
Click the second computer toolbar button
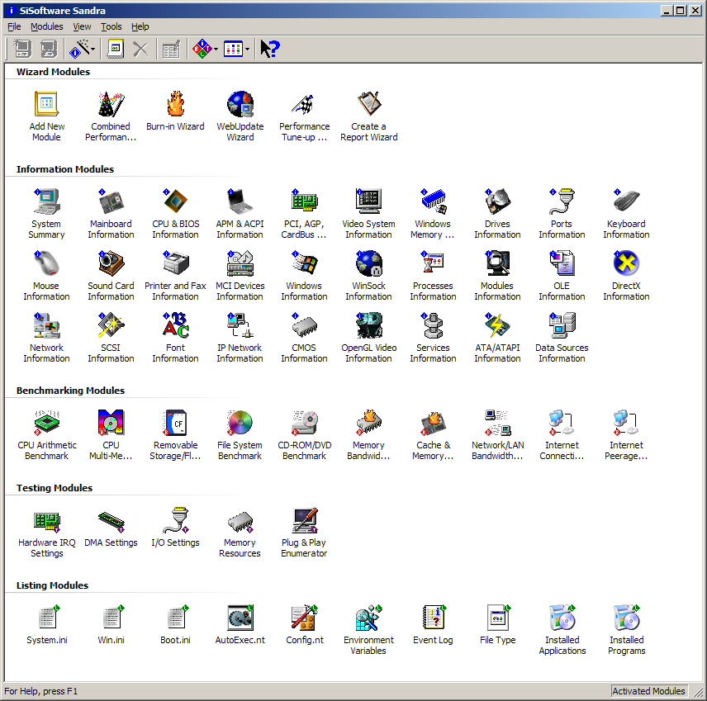click(49, 49)
